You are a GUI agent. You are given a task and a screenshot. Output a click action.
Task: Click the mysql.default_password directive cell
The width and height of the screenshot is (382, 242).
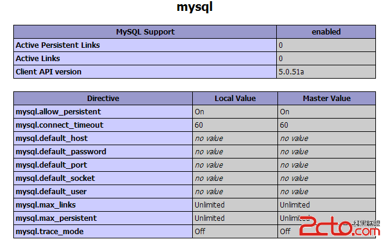103,152
